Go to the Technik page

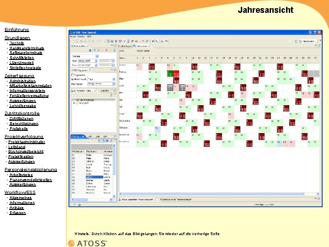tap(16, 43)
